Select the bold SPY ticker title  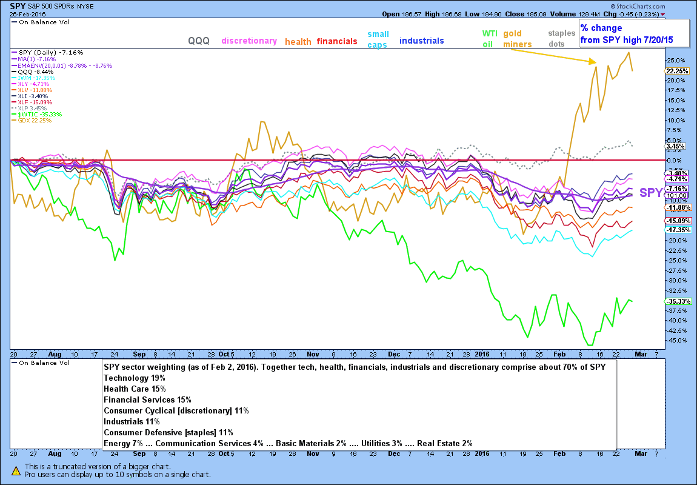tap(18, 6)
